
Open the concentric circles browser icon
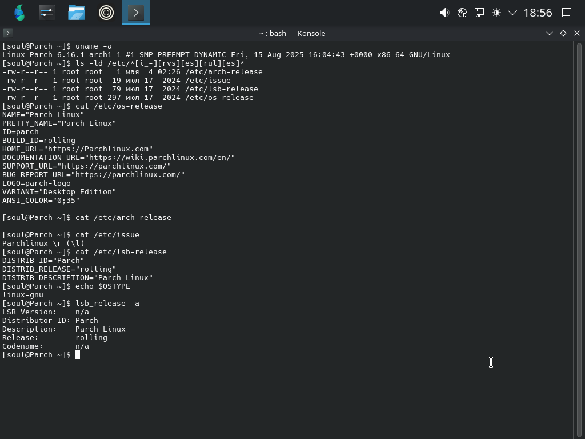[106, 13]
